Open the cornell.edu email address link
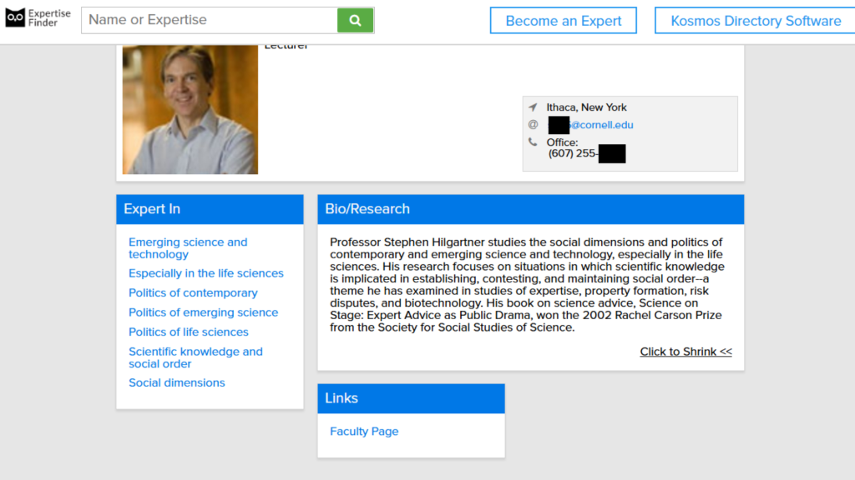The width and height of the screenshot is (855, 480). pyautogui.click(x=591, y=125)
